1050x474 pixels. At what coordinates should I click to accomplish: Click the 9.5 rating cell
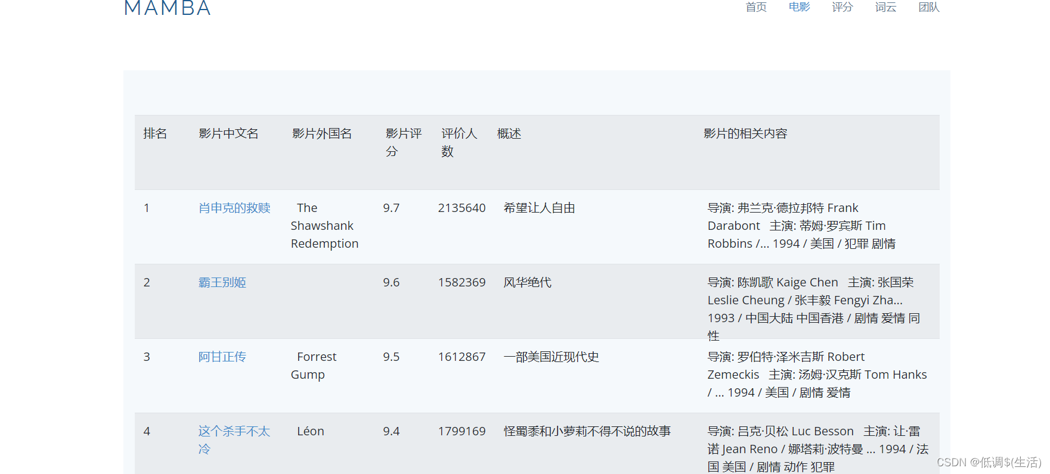(391, 357)
